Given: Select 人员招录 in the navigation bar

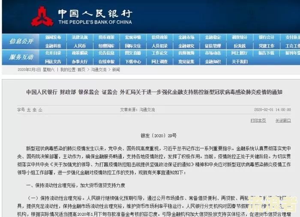Looking at the screenshot, I should click(x=159, y=46).
